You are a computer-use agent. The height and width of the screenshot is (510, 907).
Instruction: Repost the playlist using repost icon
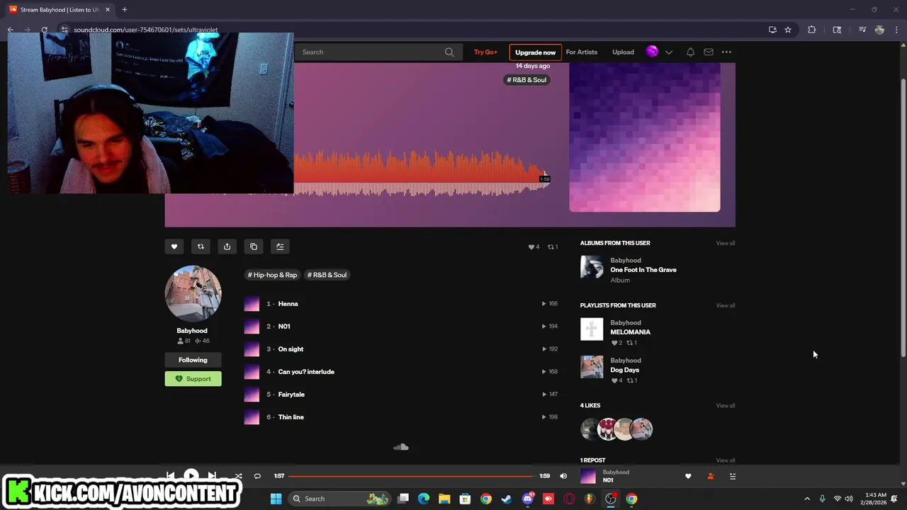pos(201,246)
